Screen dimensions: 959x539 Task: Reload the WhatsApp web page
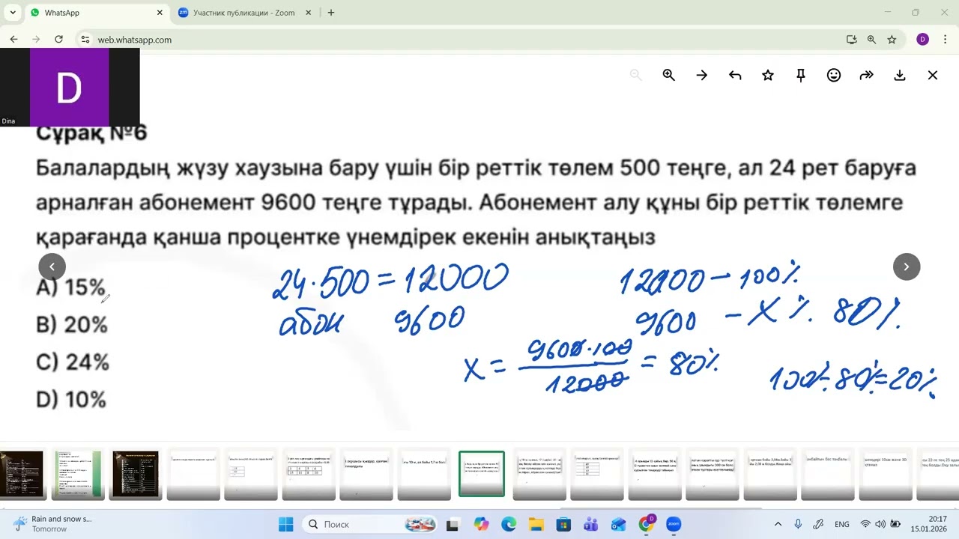point(58,39)
